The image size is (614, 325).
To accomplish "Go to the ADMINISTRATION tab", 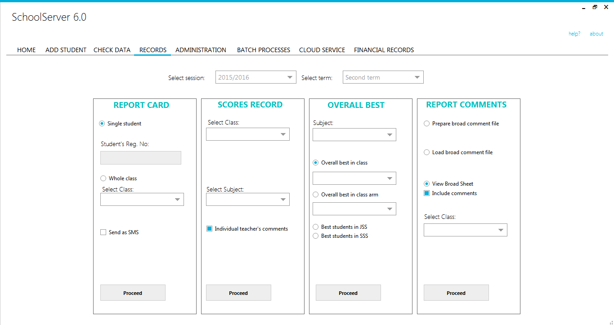I will point(201,50).
